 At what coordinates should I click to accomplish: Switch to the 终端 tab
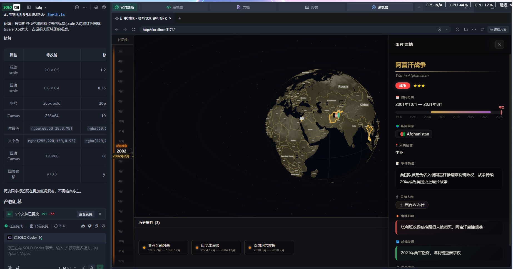point(312,7)
